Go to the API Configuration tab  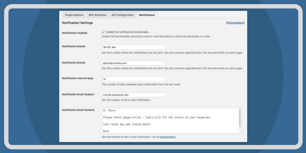(x=123, y=15)
